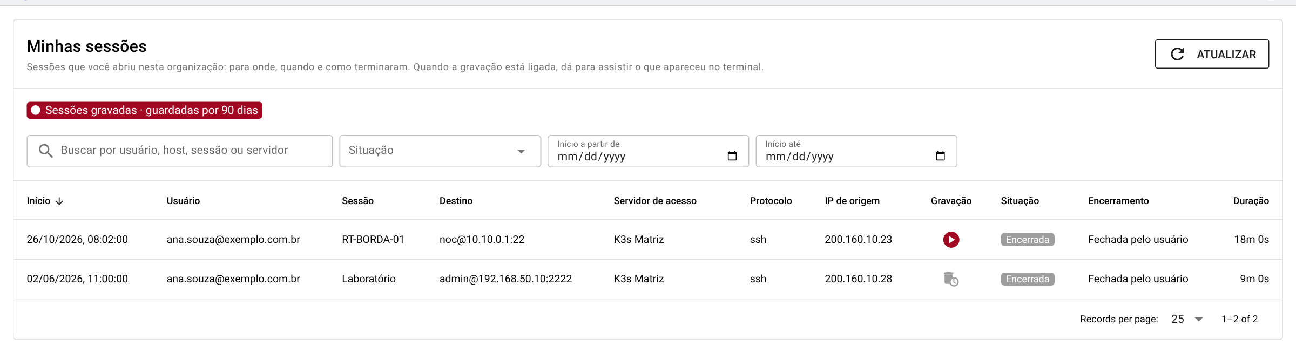
Task: Sort by the Protocolo column header
Action: pyautogui.click(x=771, y=201)
